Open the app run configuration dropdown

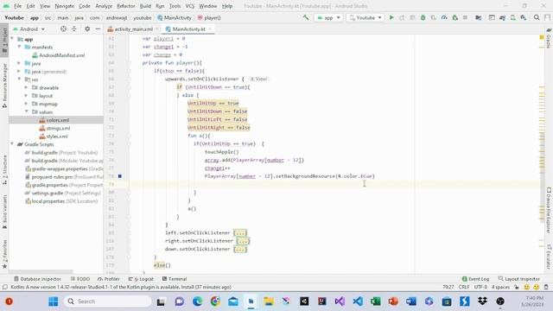(328, 17)
